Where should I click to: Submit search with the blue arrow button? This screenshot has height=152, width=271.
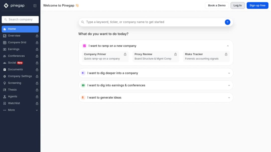point(227,22)
